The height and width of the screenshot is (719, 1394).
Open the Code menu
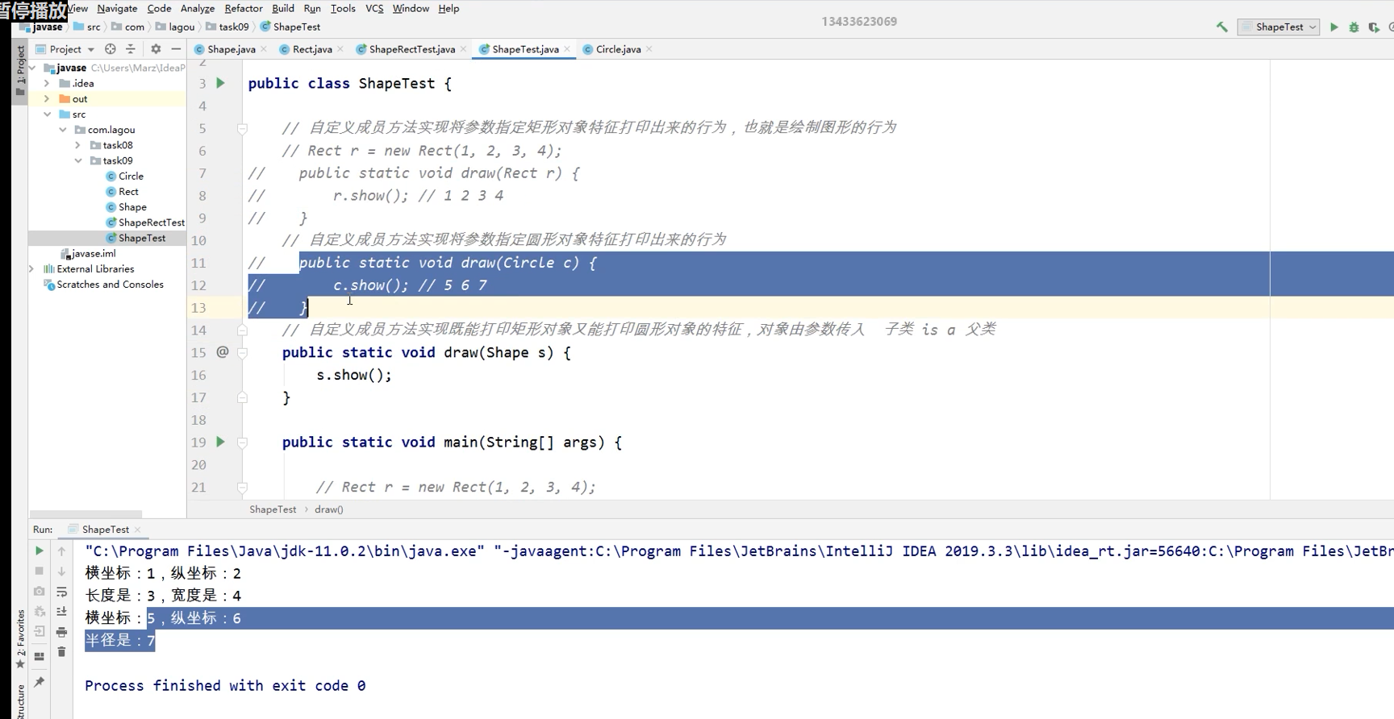(x=159, y=8)
